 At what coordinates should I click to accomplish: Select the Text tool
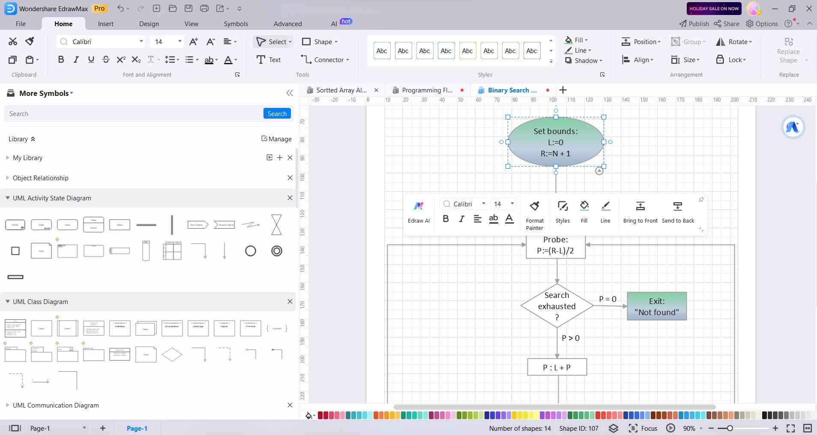(269, 60)
